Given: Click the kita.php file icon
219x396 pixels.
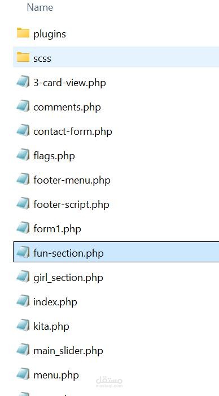Looking at the screenshot, I should pos(23,326).
